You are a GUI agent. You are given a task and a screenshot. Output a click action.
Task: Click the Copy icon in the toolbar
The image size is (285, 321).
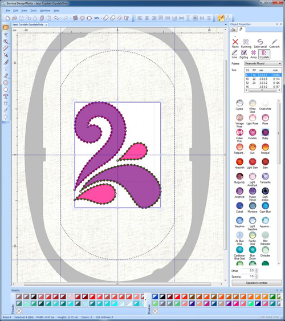click(42, 18)
